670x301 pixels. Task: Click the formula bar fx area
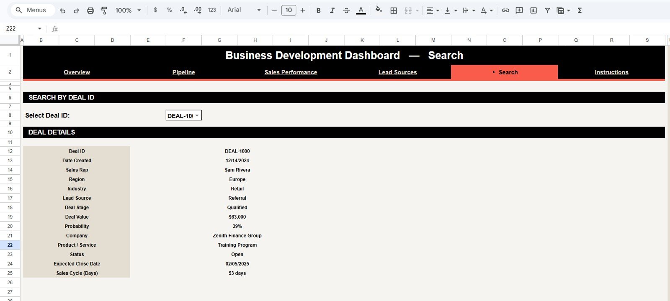pyautogui.click(x=55, y=29)
